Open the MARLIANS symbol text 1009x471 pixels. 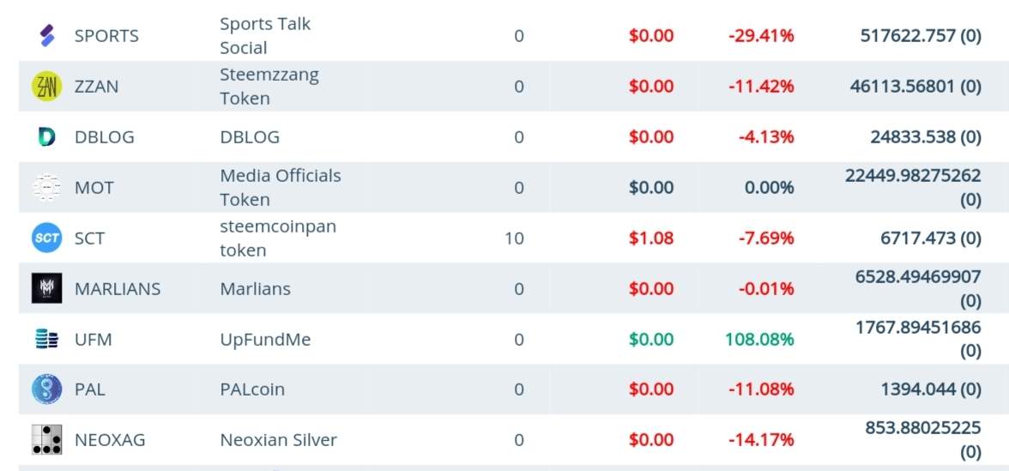[118, 289]
